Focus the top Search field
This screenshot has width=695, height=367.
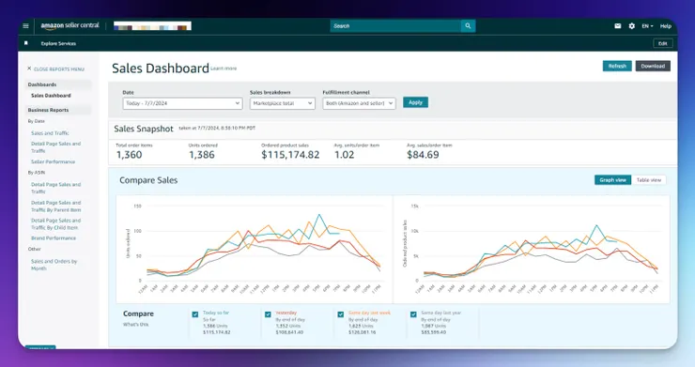[395, 26]
